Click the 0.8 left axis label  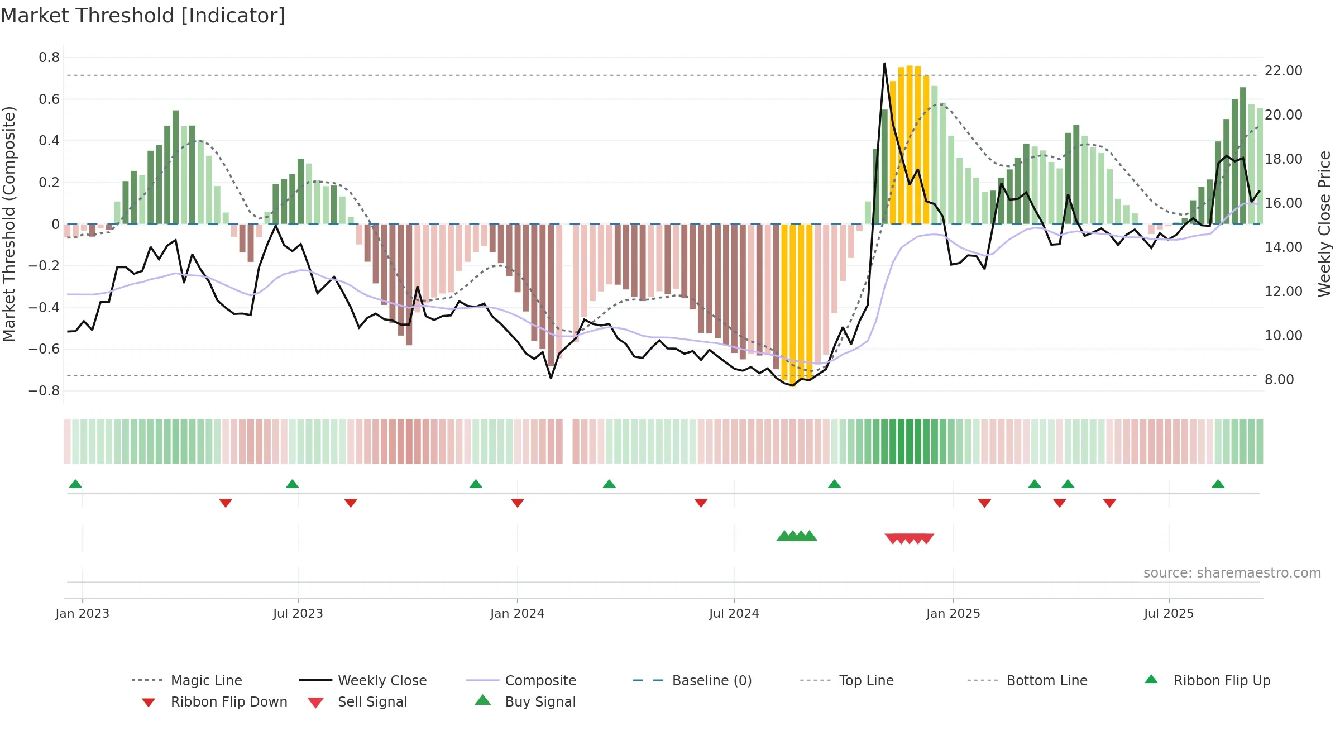pos(49,58)
